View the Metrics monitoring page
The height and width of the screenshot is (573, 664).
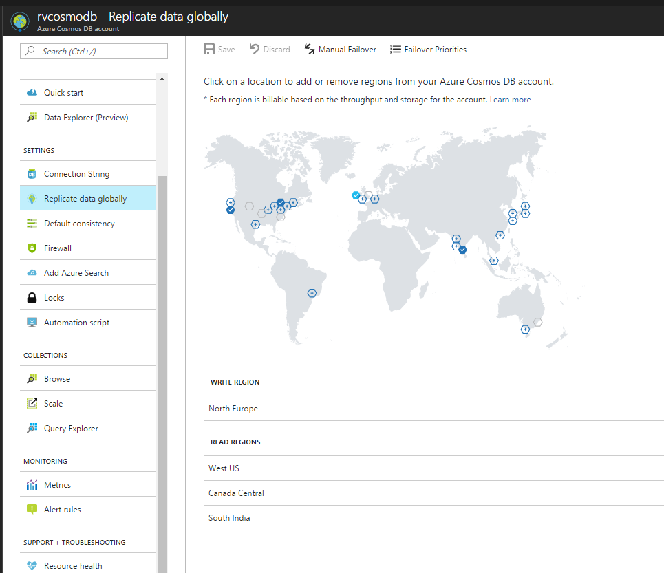click(56, 484)
